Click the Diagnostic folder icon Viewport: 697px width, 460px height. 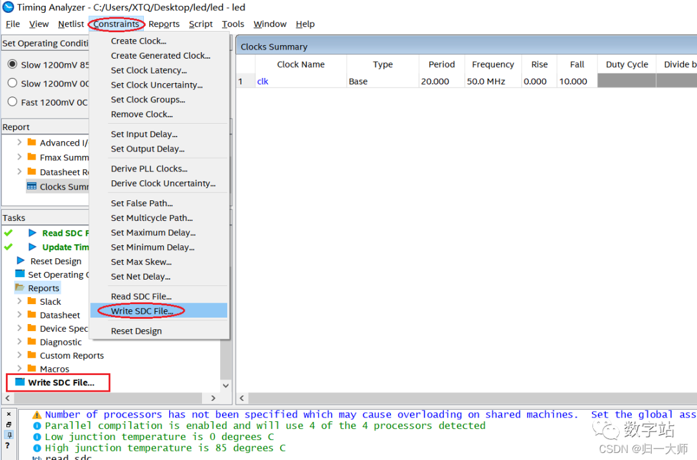[x=32, y=341]
